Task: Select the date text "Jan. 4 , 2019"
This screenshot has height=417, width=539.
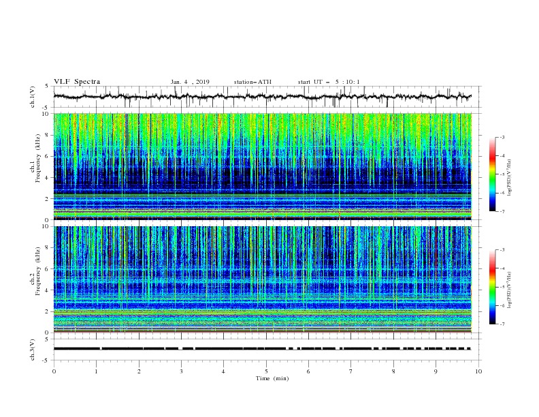Action: coord(190,82)
